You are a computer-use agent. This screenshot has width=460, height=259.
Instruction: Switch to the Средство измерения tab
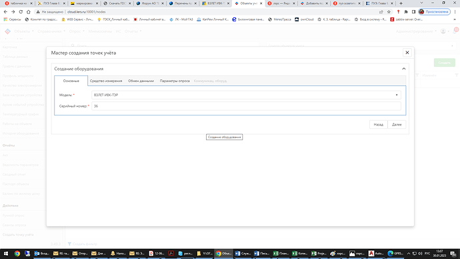point(106,81)
